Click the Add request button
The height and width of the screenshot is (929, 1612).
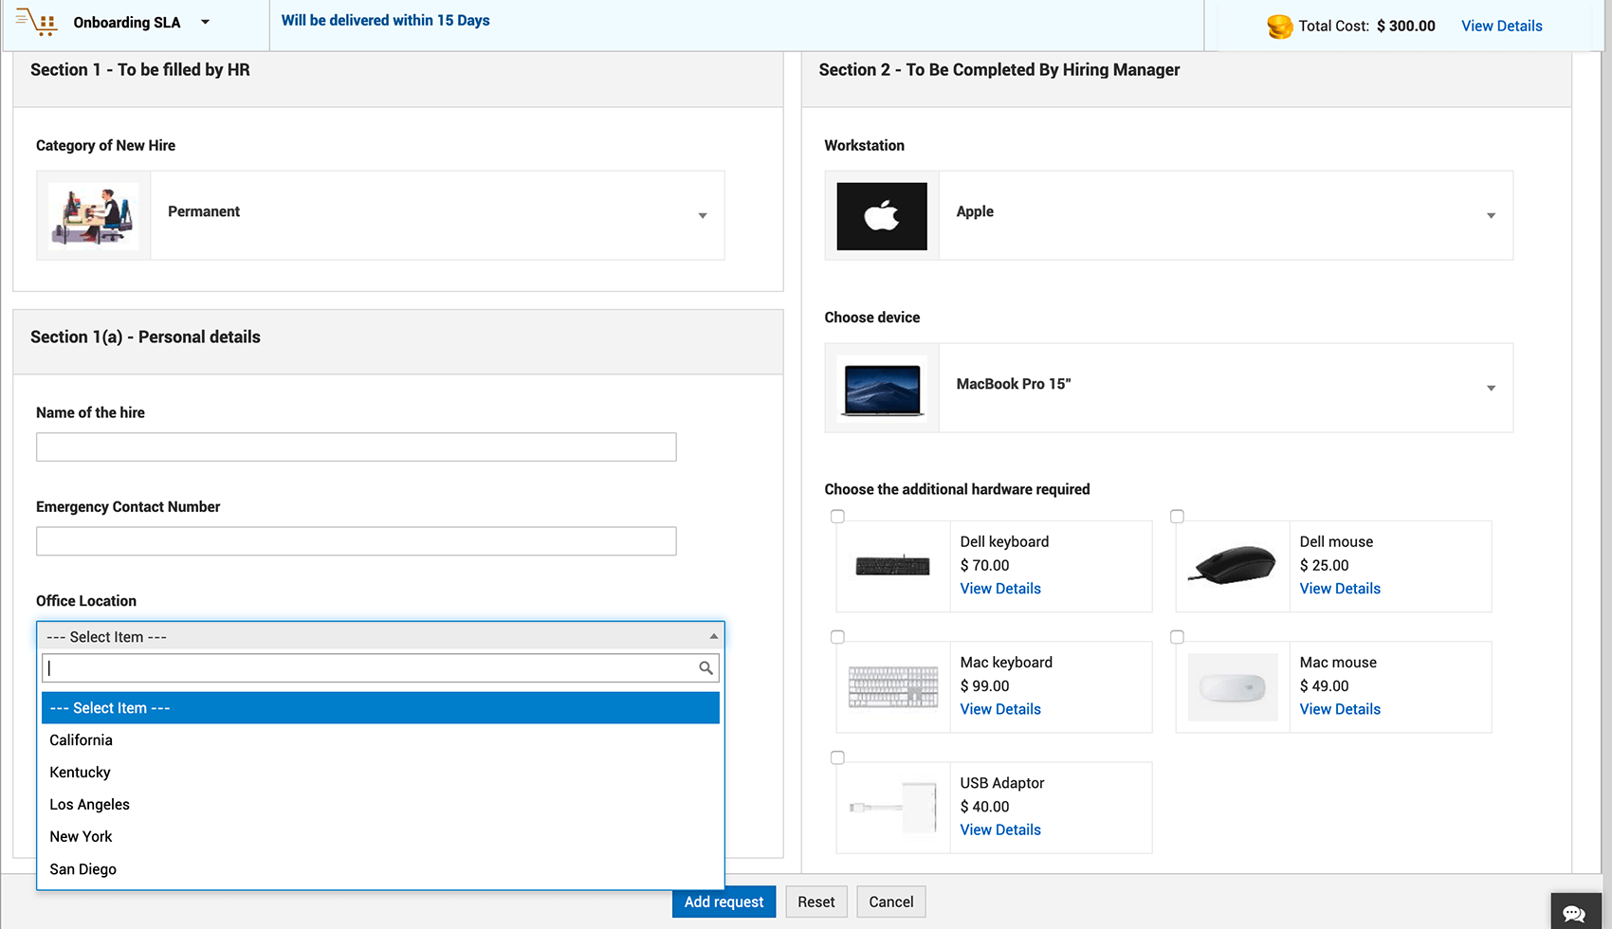coord(724,902)
